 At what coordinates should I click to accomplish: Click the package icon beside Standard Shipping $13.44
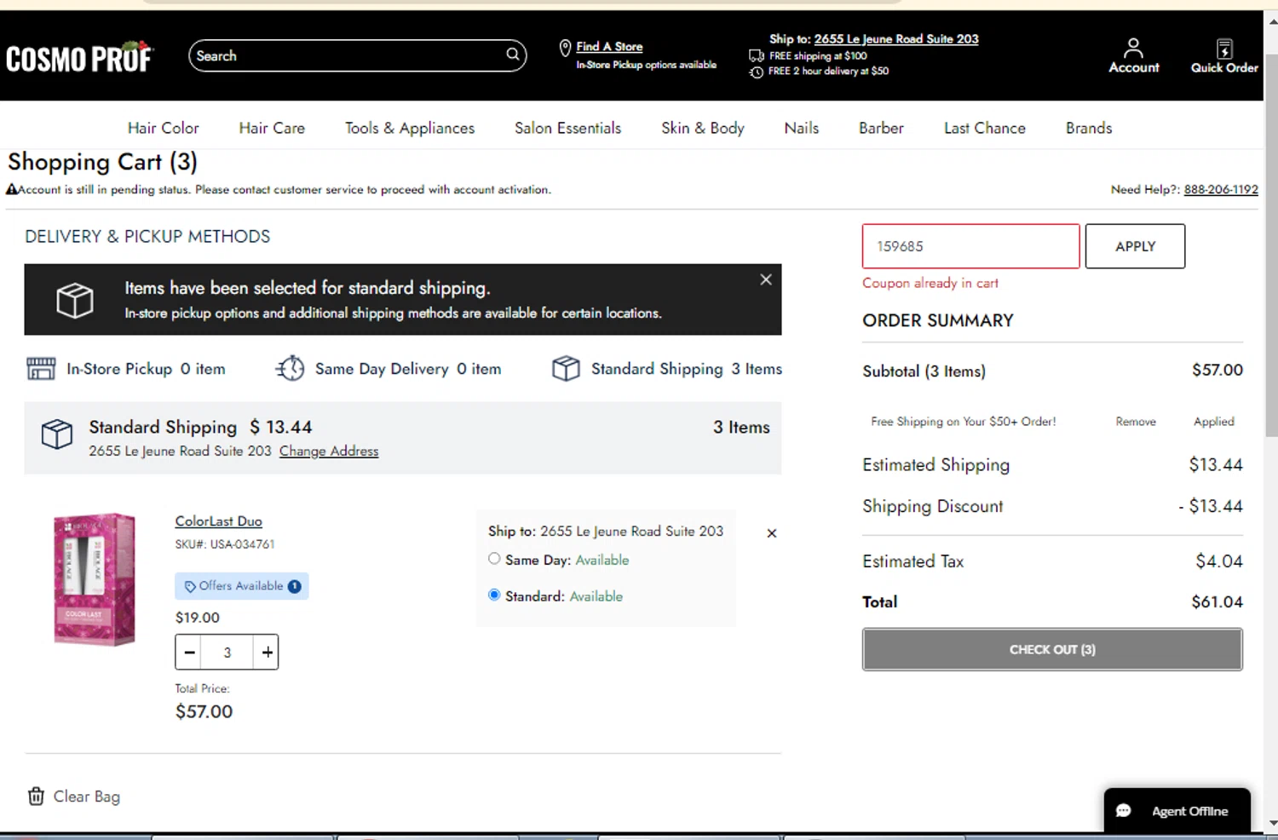[57, 434]
